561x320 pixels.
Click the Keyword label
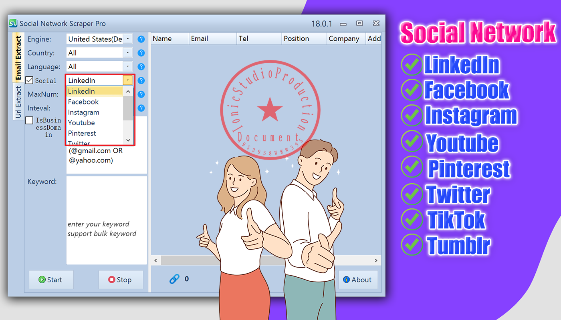[x=42, y=182]
